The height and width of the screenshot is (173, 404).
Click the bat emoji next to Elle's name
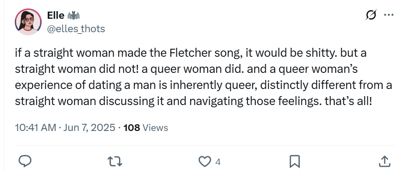(73, 16)
